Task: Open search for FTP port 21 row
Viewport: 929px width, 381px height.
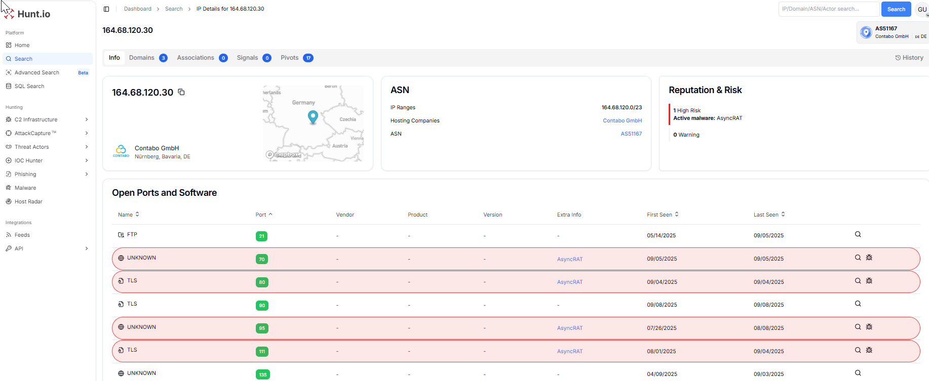Action: pos(858,234)
